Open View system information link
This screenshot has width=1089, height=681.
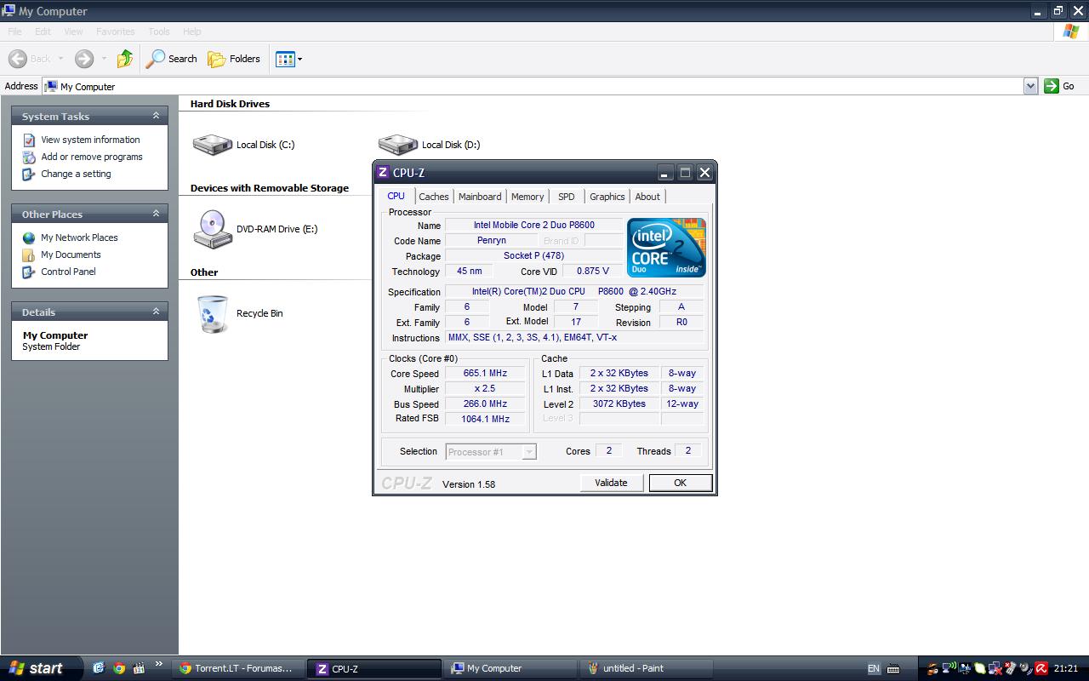[x=90, y=140]
